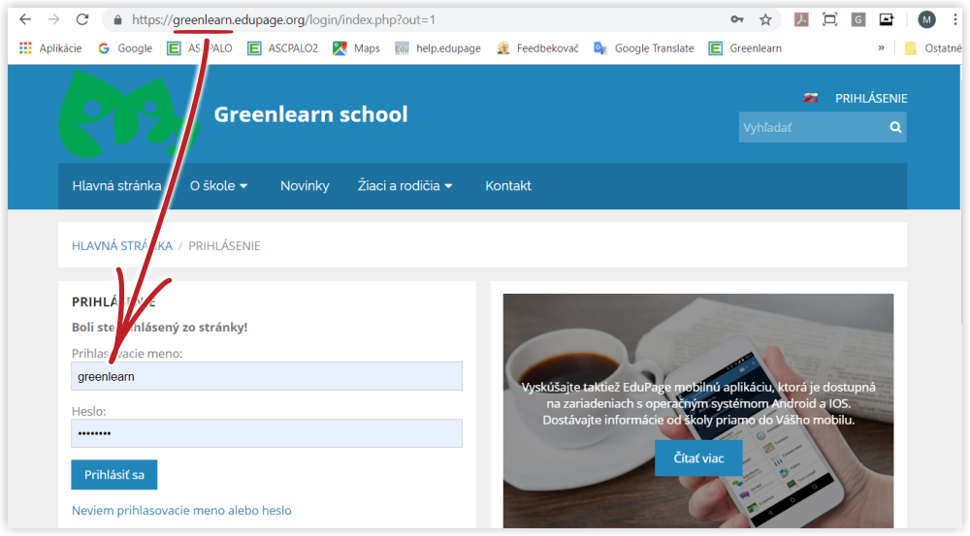The image size is (970, 536).
Task: Open the help.edupage bookmark
Action: tap(438, 48)
